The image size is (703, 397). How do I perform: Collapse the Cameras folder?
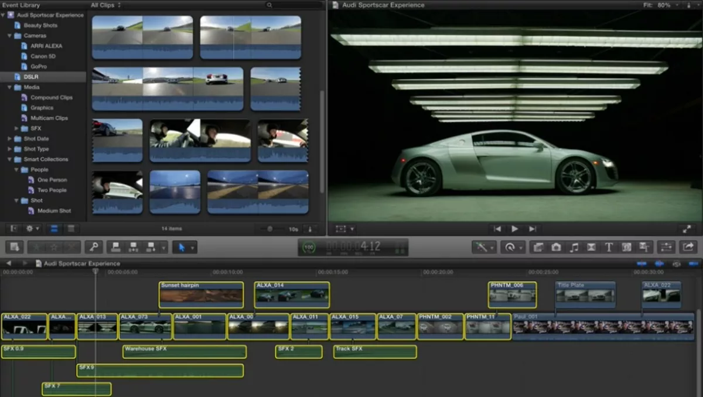10,36
